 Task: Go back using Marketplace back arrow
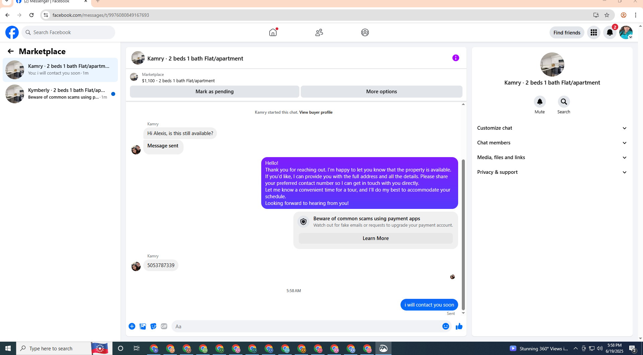(x=11, y=51)
